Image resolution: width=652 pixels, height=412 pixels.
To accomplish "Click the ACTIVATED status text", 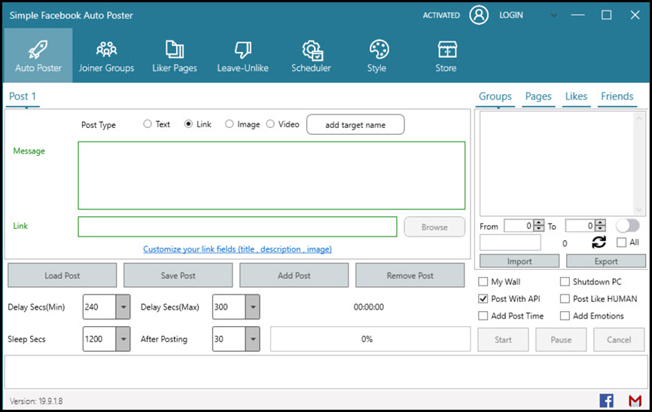I will pos(441,15).
